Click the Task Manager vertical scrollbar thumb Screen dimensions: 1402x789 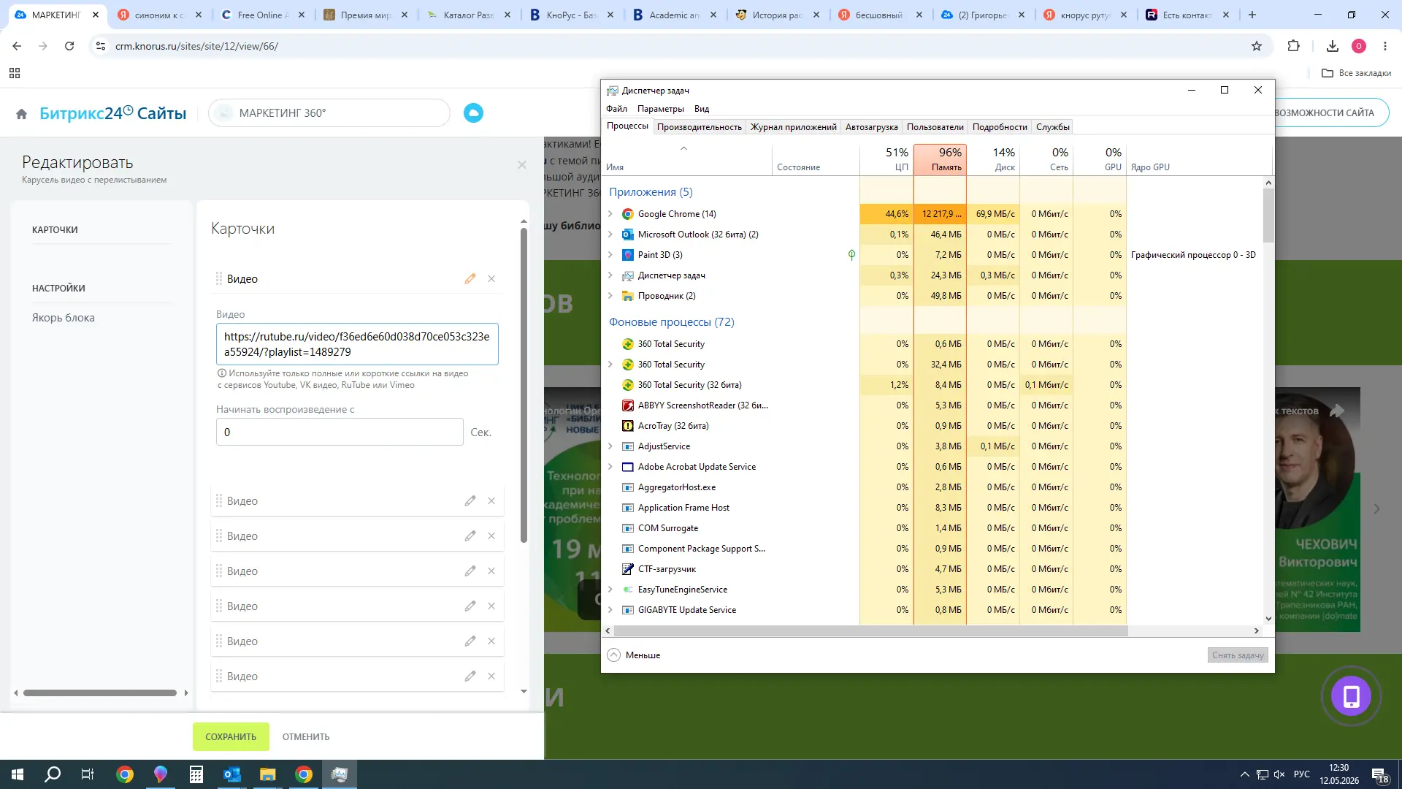coord(1268,216)
